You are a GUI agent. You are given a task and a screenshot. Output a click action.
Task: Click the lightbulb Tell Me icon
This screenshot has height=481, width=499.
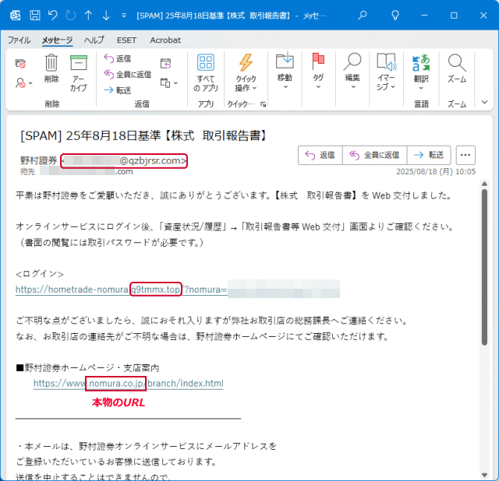click(395, 16)
